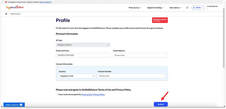This screenshot has width=226, height=109.
Task: Go to home via breadcrumb house icon
Action: 6,14
